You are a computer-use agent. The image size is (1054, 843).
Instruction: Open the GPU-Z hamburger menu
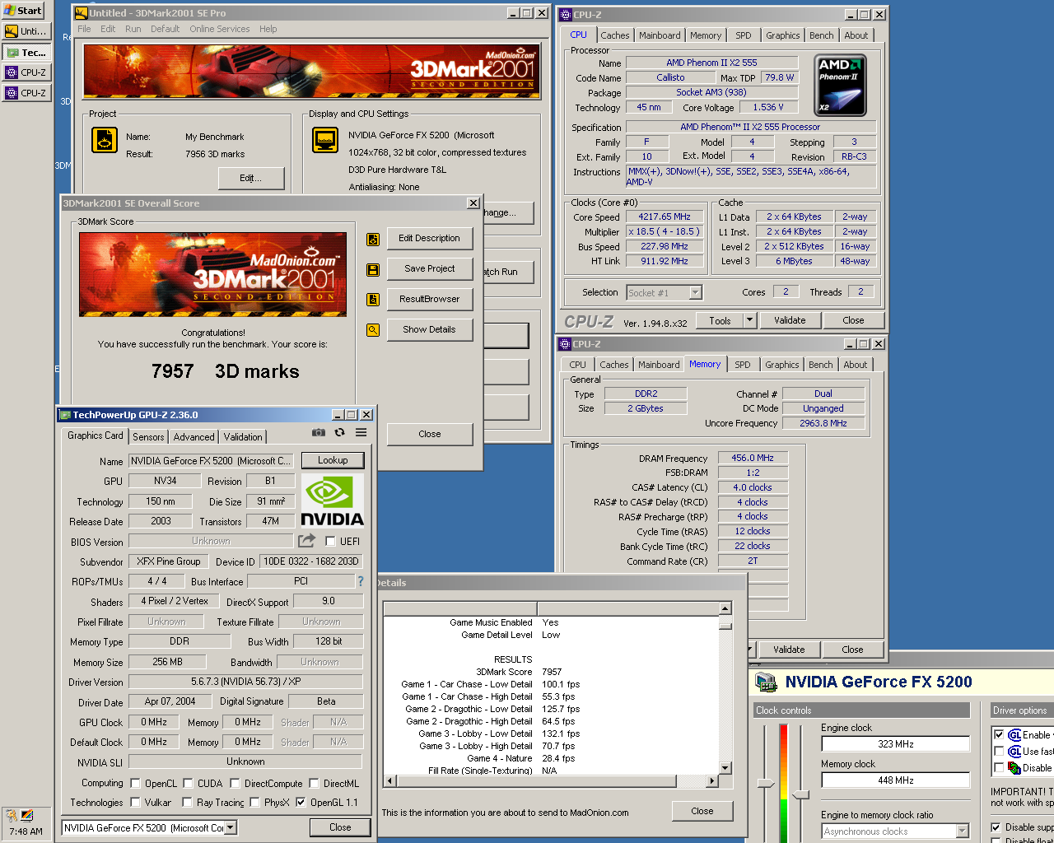click(x=361, y=432)
